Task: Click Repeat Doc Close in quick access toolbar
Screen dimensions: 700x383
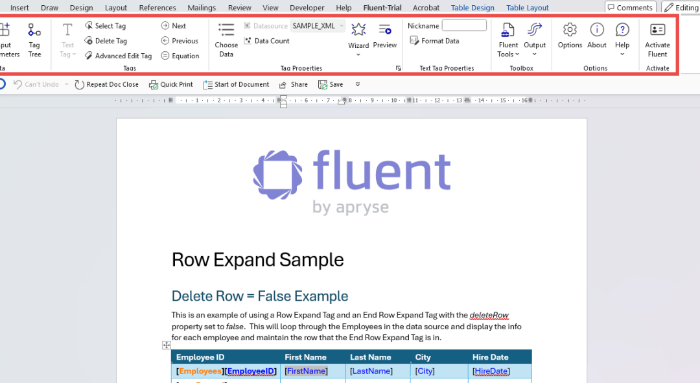Action: pos(107,84)
